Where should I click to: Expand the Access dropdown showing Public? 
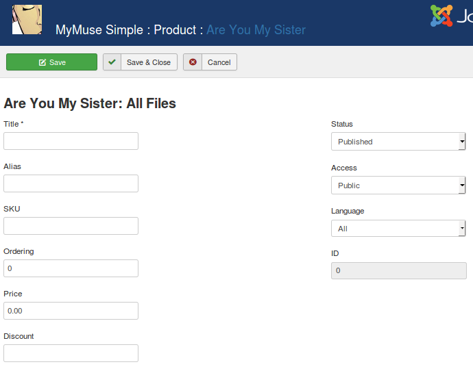click(x=398, y=186)
